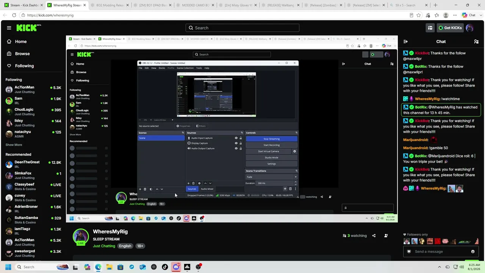Open Sam's IRL channel
The width and height of the screenshot is (485, 273).
tap(33, 100)
